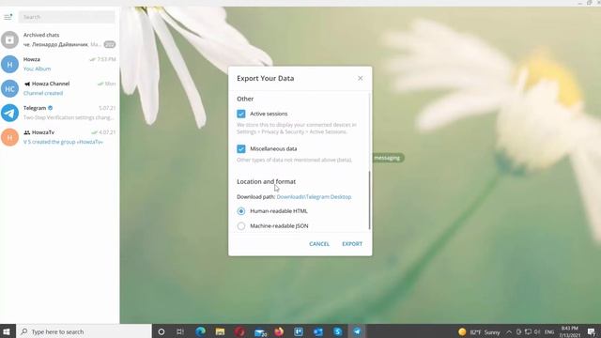This screenshot has width=601, height=338.
Task: Open the weather widget showing Sunny
Action: [479, 332]
